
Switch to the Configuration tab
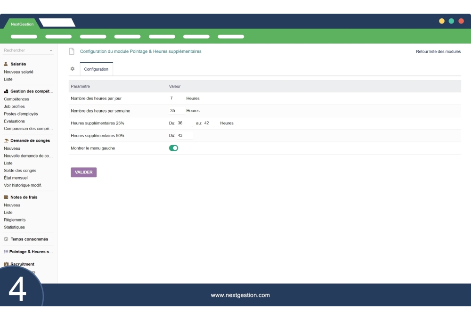[x=96, y=69]
